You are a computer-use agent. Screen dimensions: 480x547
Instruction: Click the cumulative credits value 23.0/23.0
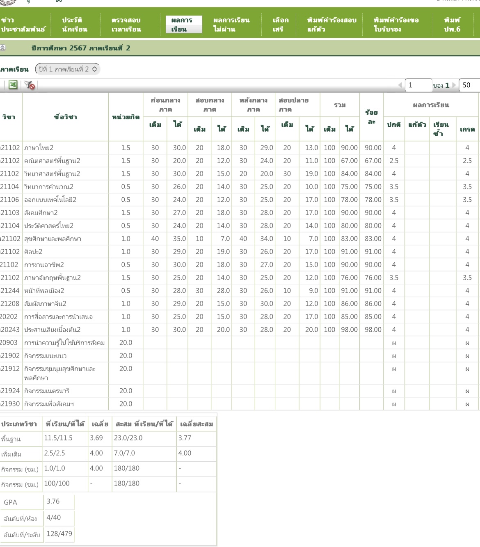pyautogui.click(x=128, y=438)
